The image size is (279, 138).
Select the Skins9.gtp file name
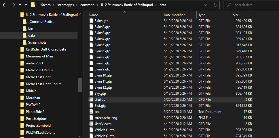pos(103,69)
